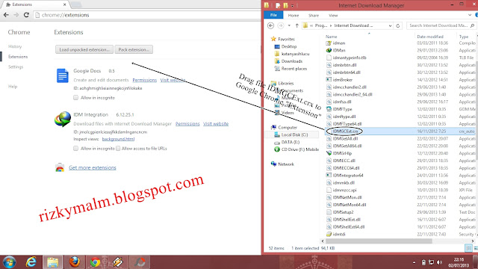Open History in Chrome sidebar
This screenshot has width=478, height=269.
click(15, 46)
